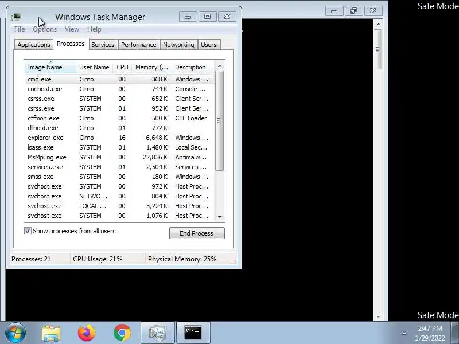Click background window scrollbar up arrow
Image resolution: width=459 pixels, height=344 pixels.
[x=378, y=24]
